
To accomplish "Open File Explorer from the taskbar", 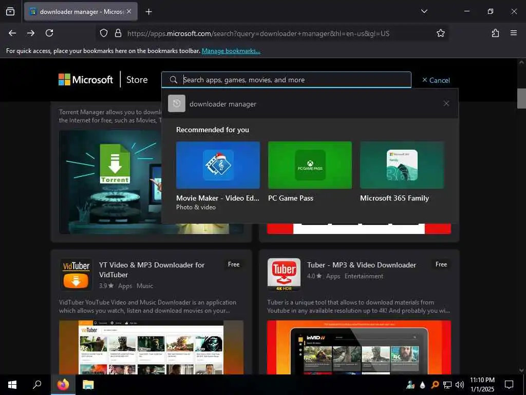I will pos(88,385).
